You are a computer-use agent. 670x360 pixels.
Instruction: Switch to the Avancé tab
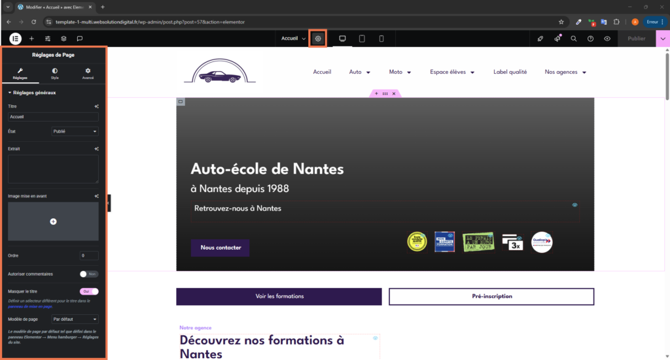pos(88,73)
